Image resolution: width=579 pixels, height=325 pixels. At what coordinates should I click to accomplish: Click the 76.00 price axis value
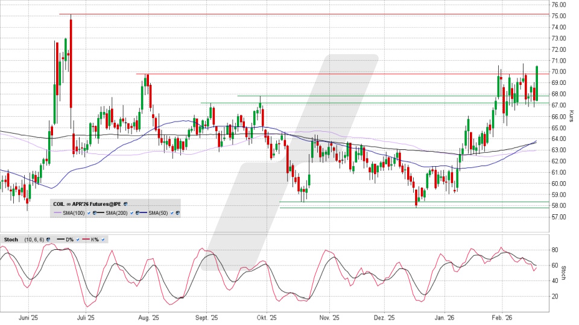558,5
